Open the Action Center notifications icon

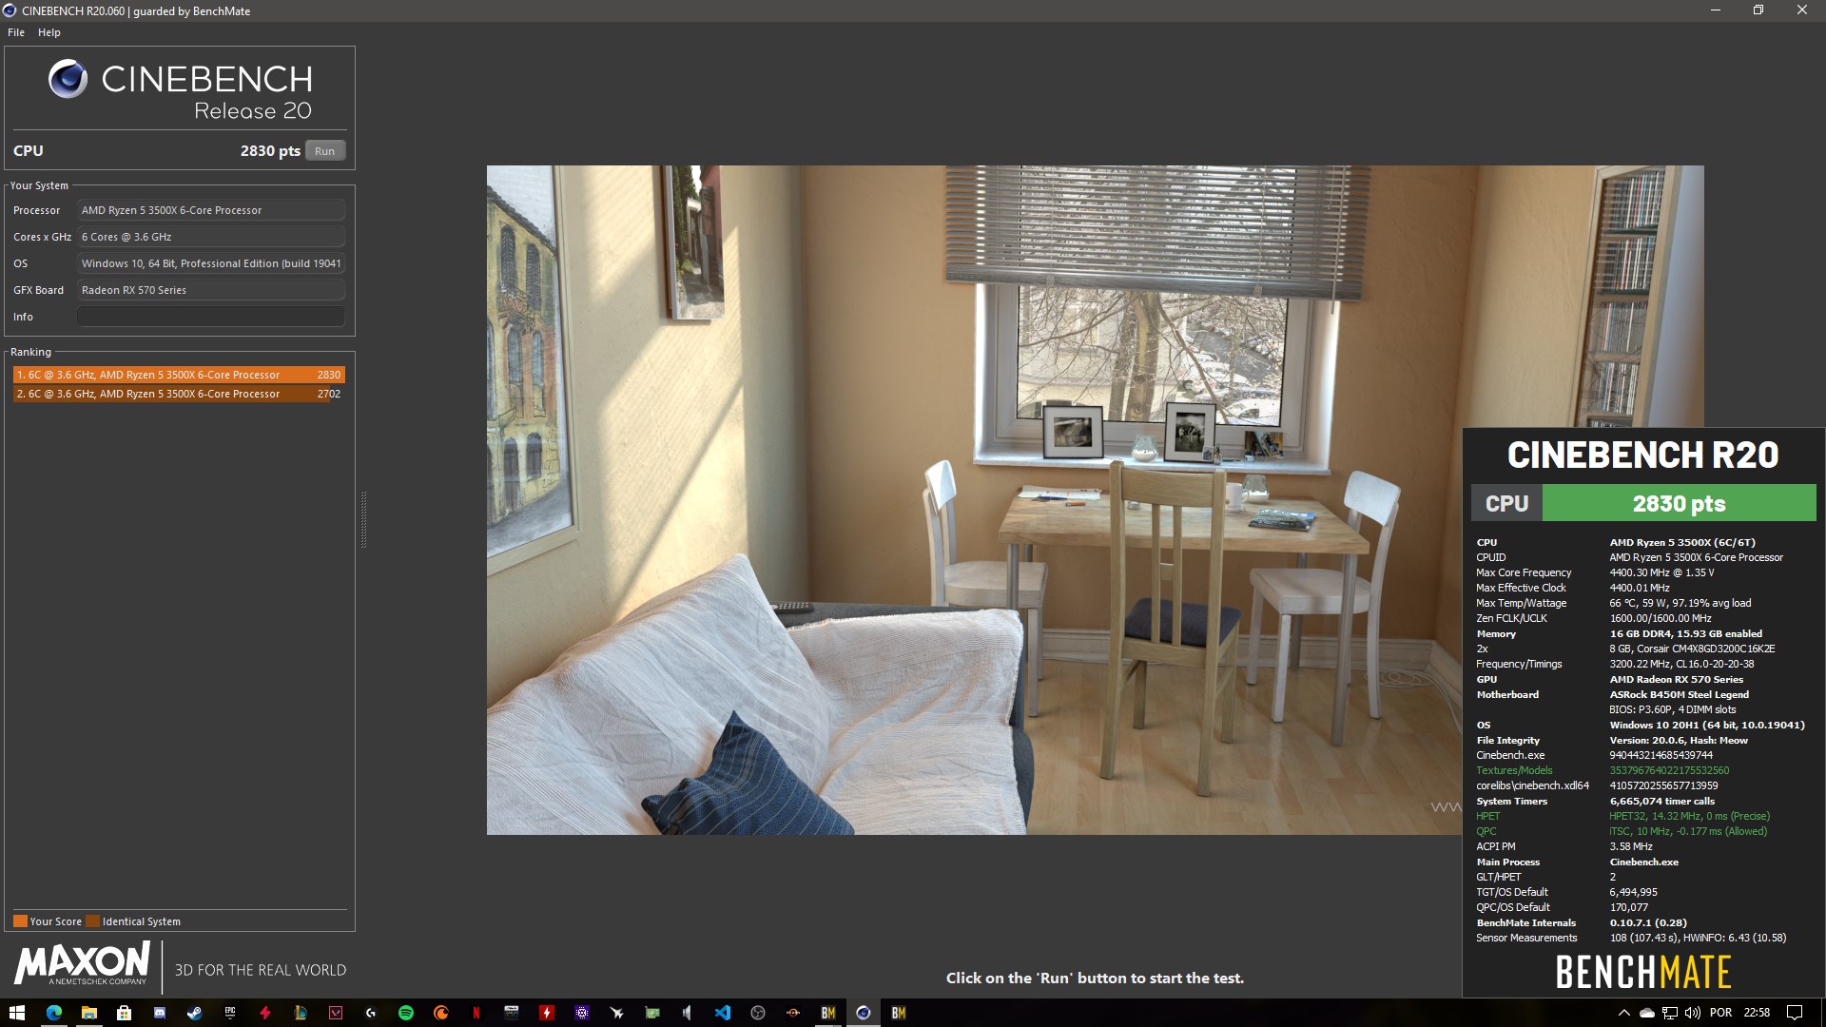[x=1795, y=1013]
